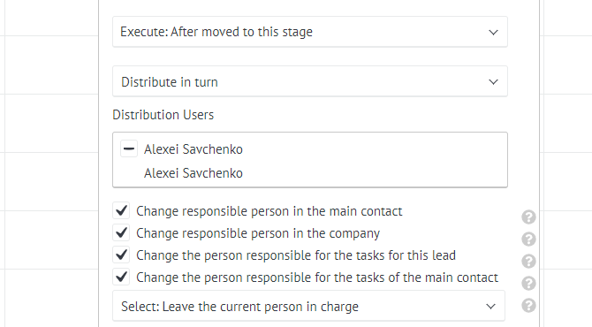Uncheck Change responsible person in the company
592x327 pixels.
click(121, 233)
